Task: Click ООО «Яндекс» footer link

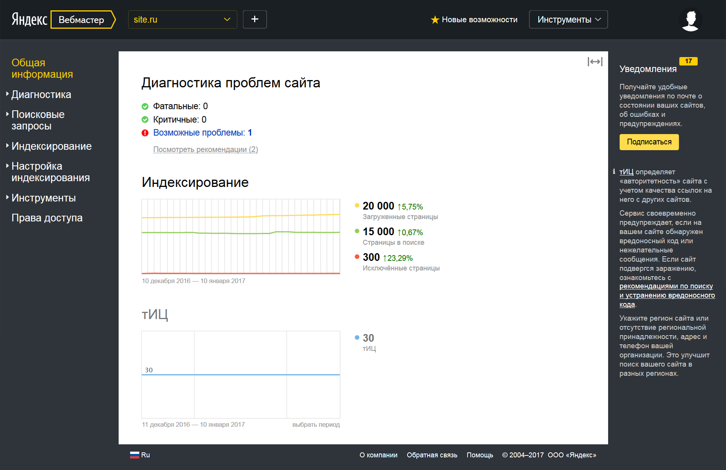Action: point(572,455)
